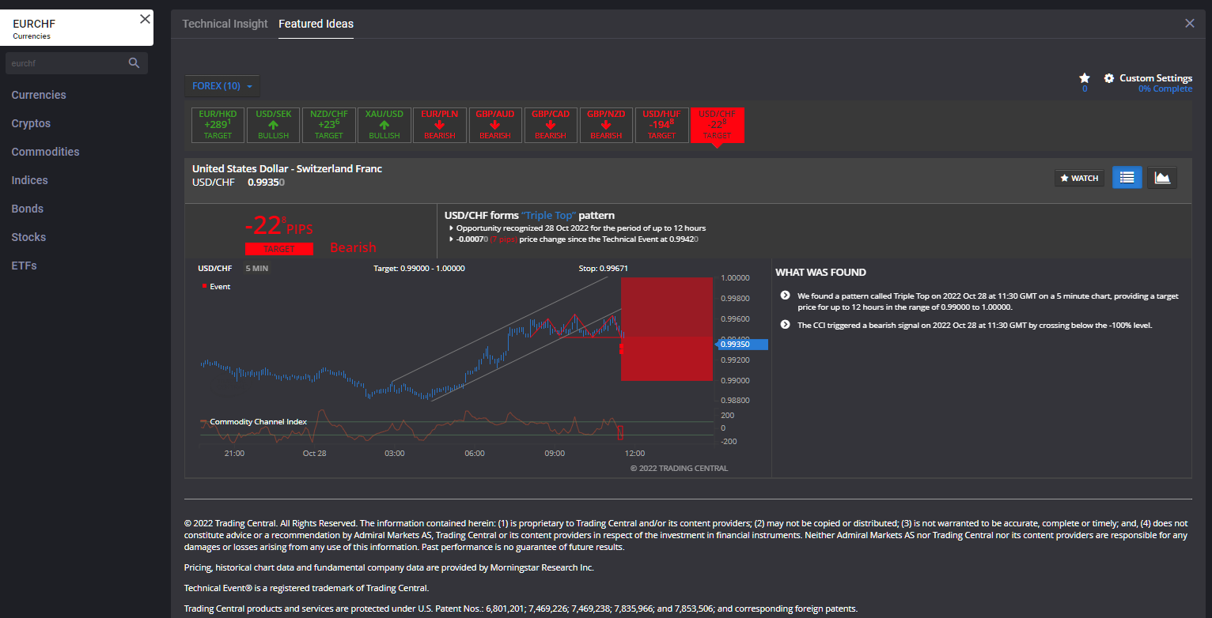
Task: Toggle the favorites star above Custom Settings
Action: pos(1084,79)
